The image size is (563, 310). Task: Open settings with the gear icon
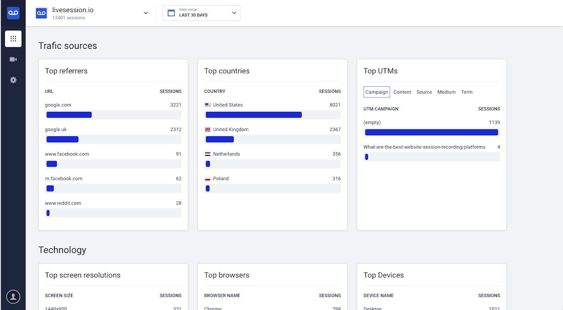[13, 80]
